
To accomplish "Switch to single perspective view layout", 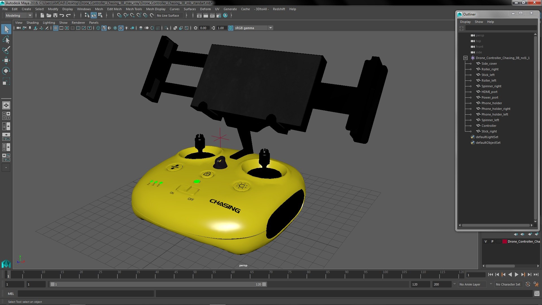I will (6, 105).
